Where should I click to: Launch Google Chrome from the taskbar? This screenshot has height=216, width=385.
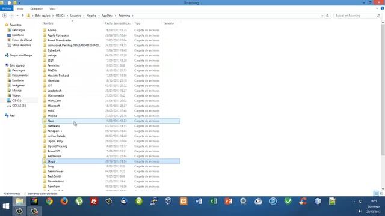pyautogui.click(x=49, y=202)
